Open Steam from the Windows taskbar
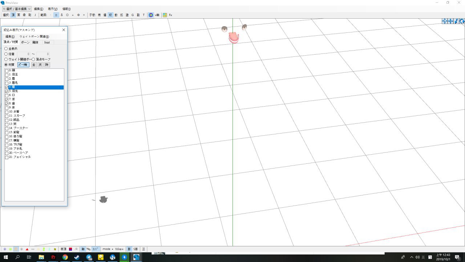 77,257
